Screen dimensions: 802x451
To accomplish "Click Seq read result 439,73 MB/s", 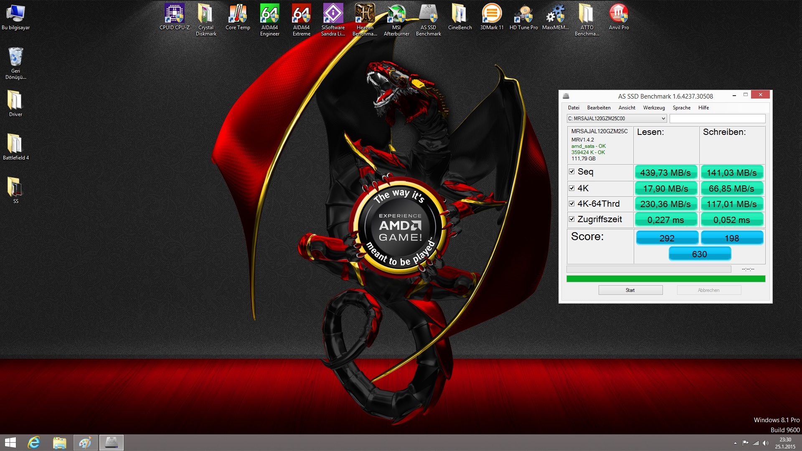I will click(666, 172).
